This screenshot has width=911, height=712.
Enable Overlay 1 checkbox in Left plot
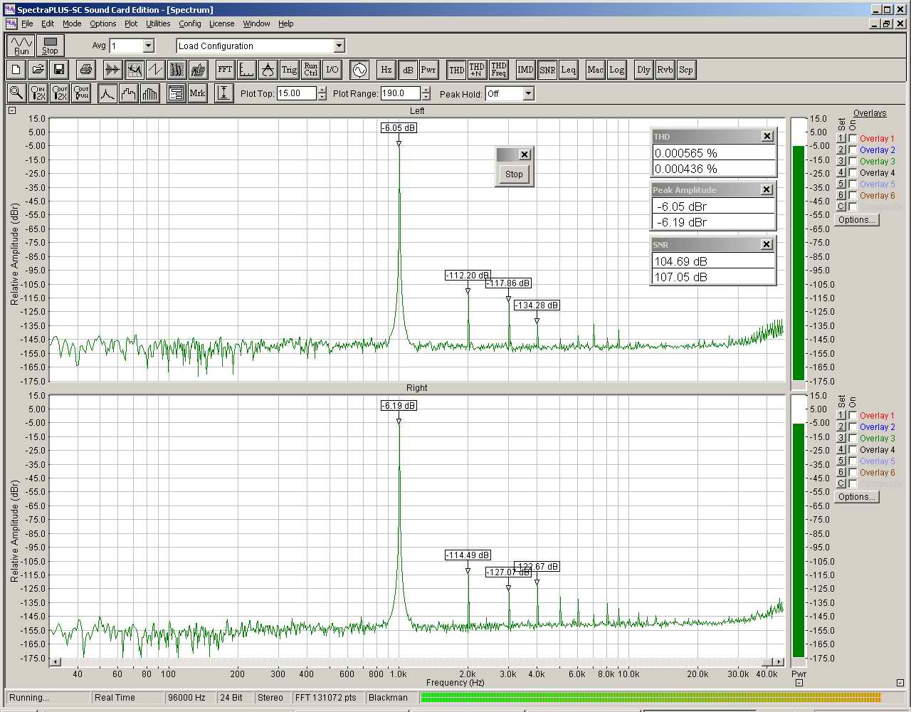click(853, 139)
